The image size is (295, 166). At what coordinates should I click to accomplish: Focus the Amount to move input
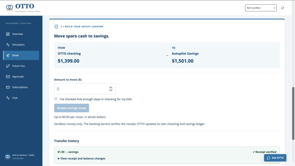[85, 89]
